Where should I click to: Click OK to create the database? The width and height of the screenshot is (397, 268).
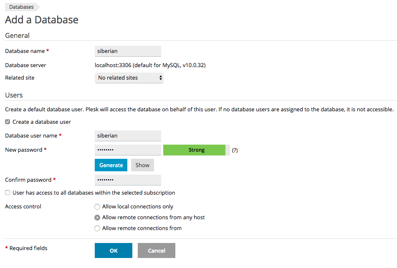[114, 250]
